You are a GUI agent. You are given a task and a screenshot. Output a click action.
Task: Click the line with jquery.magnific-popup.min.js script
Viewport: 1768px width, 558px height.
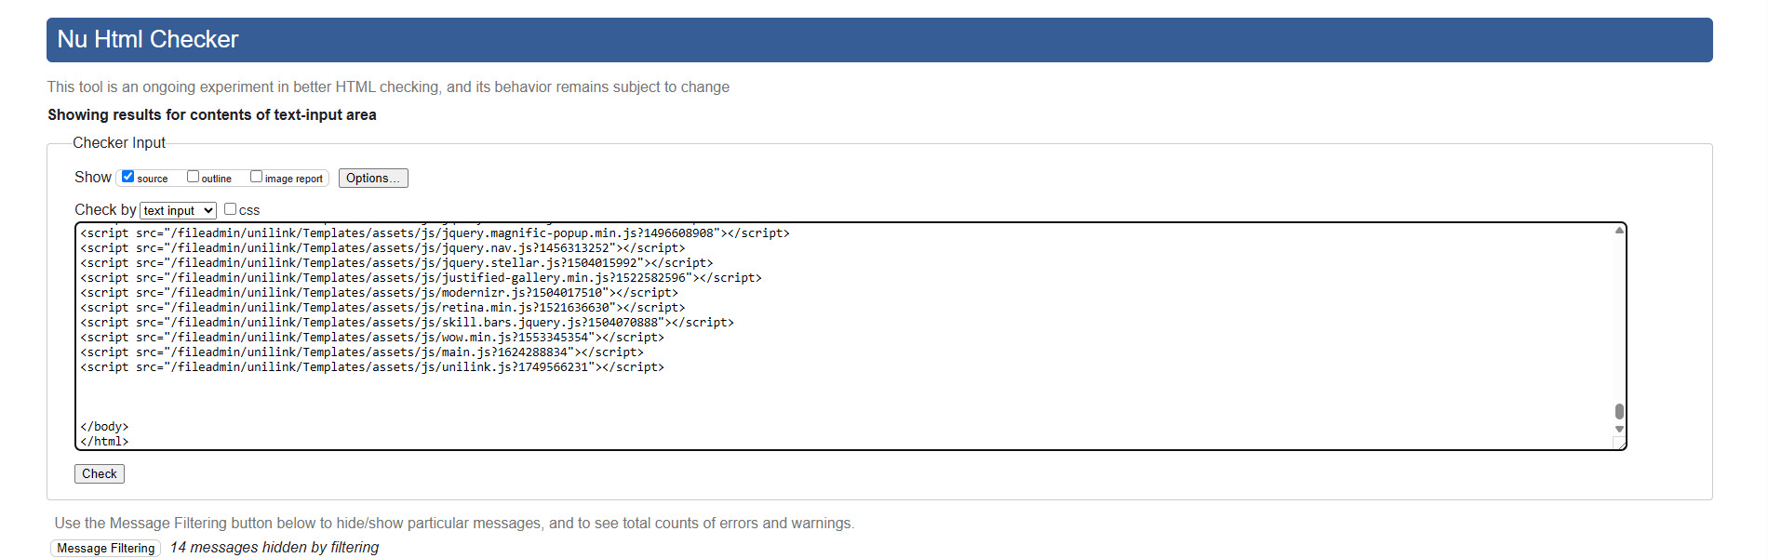click(435, 233)
